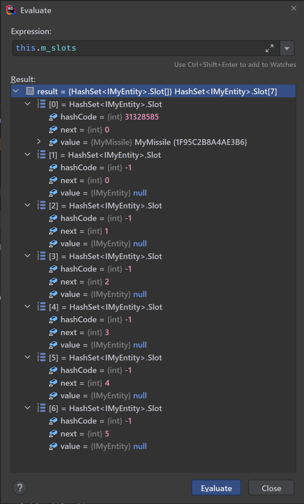Click the slot icon for element [6]

click(41, 408)
